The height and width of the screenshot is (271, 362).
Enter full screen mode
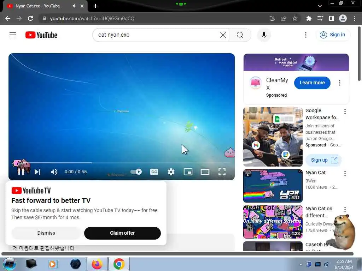pyautogui.click(x=222, y=172)
